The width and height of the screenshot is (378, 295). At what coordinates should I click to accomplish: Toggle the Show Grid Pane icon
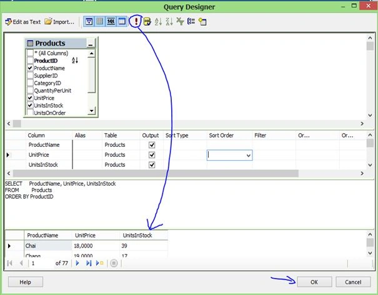(x=100, y=21)
